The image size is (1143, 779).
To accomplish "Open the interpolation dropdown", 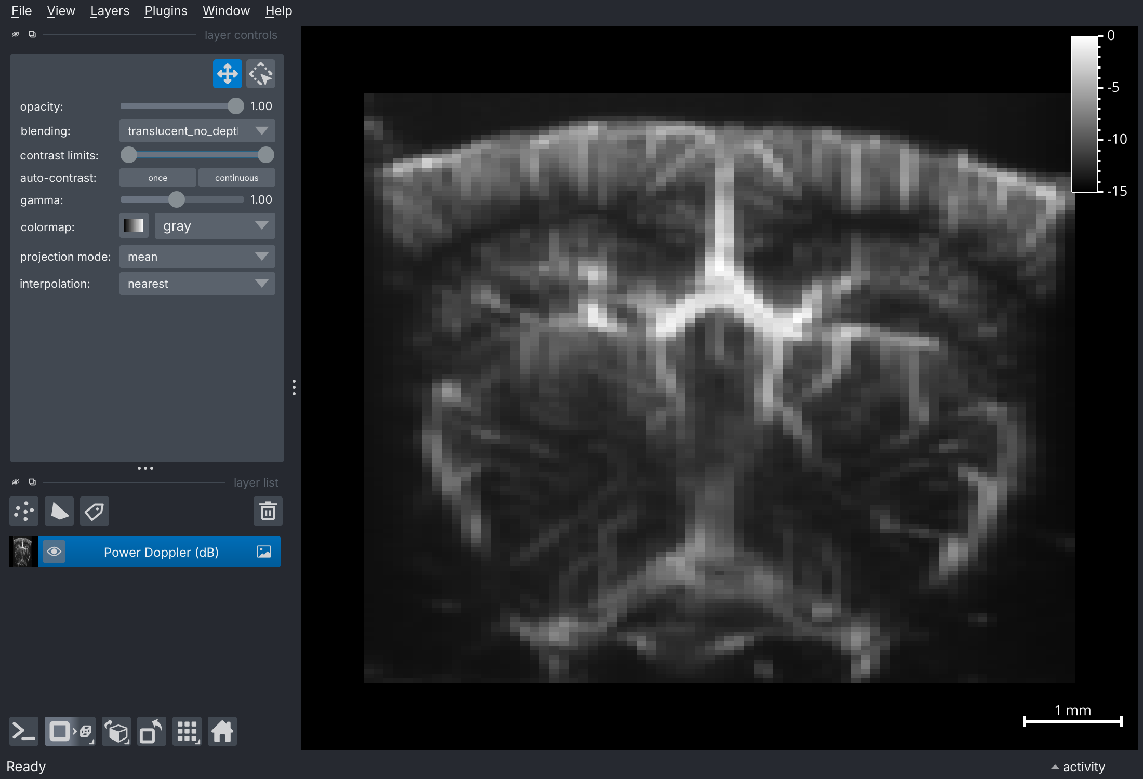I will 197,284.
